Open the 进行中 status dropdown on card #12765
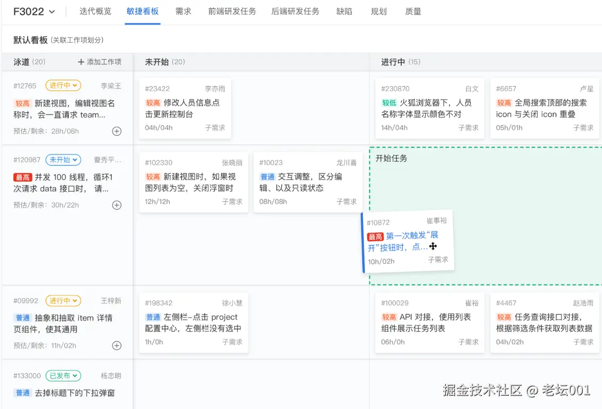602x409 pixels. [x=63, y=85]
